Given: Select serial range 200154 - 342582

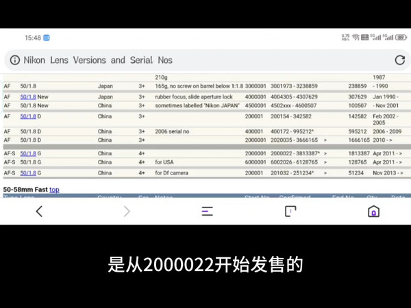Looking at the screenshot, I should point(291,116).
